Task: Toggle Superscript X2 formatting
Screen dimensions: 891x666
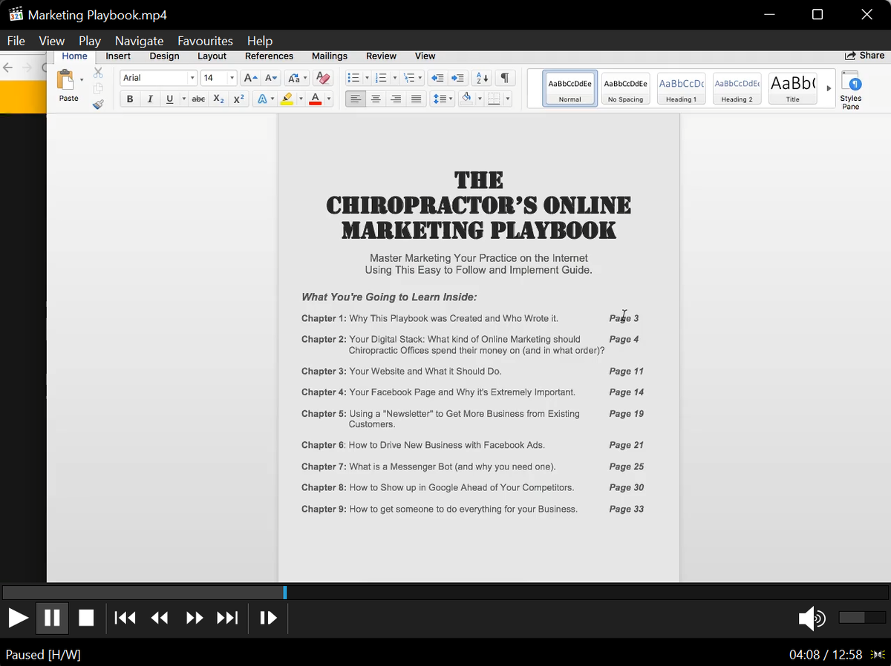Action: pyautogui.click(x=238, y=99)
